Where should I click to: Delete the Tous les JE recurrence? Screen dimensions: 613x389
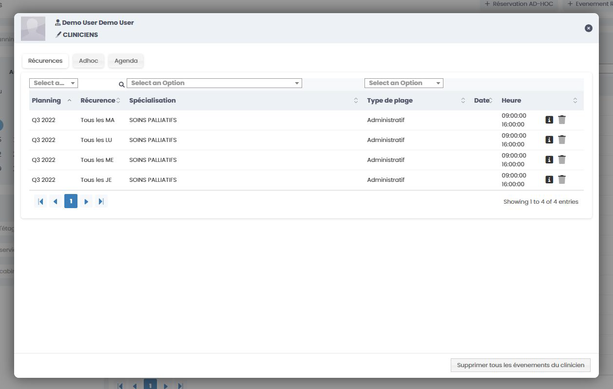coord(562,179)
